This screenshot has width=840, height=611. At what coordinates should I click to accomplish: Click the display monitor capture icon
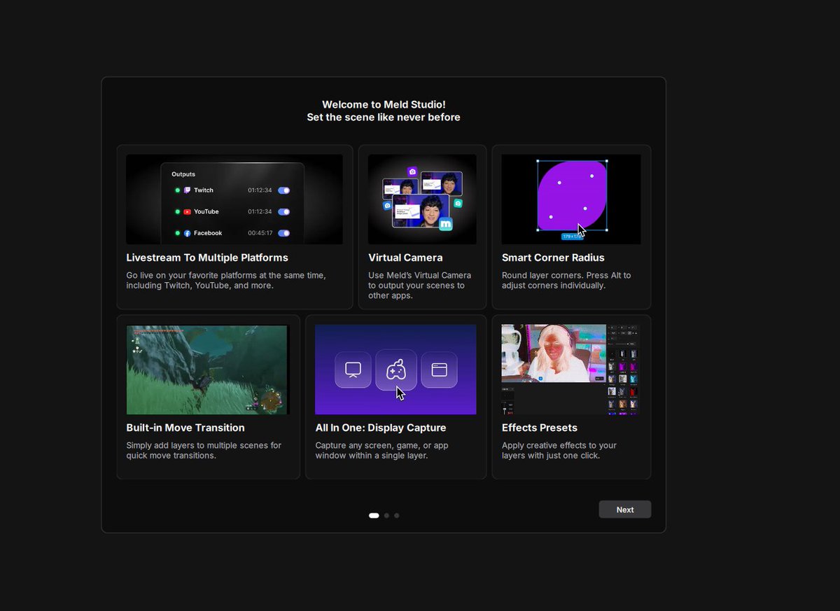coord(353,370)
